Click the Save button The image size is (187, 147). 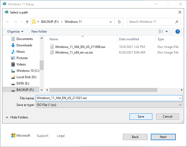pyautogui.click(x=141, y=117)
